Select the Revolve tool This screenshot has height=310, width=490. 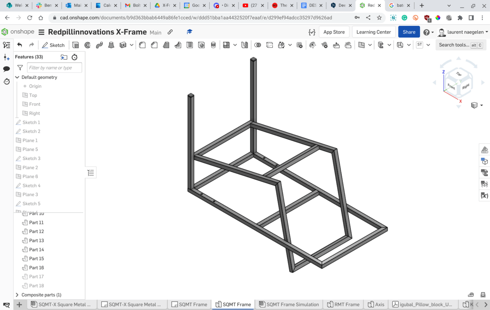[x=88, y=45]
